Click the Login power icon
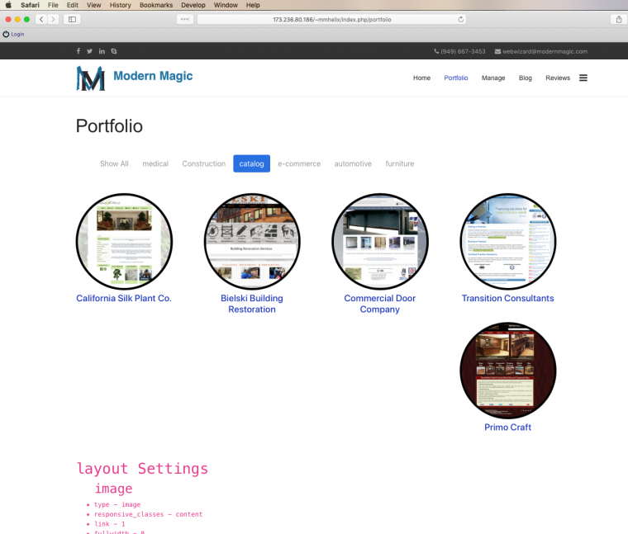 pyautogui.click(x=6, y=35)
